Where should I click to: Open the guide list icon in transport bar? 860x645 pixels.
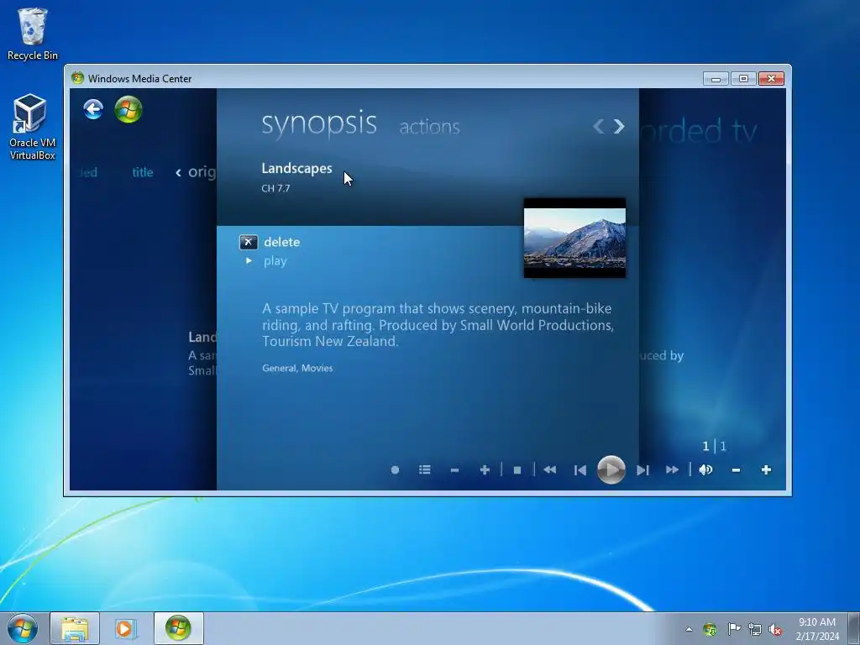click(x=424, y=470)
